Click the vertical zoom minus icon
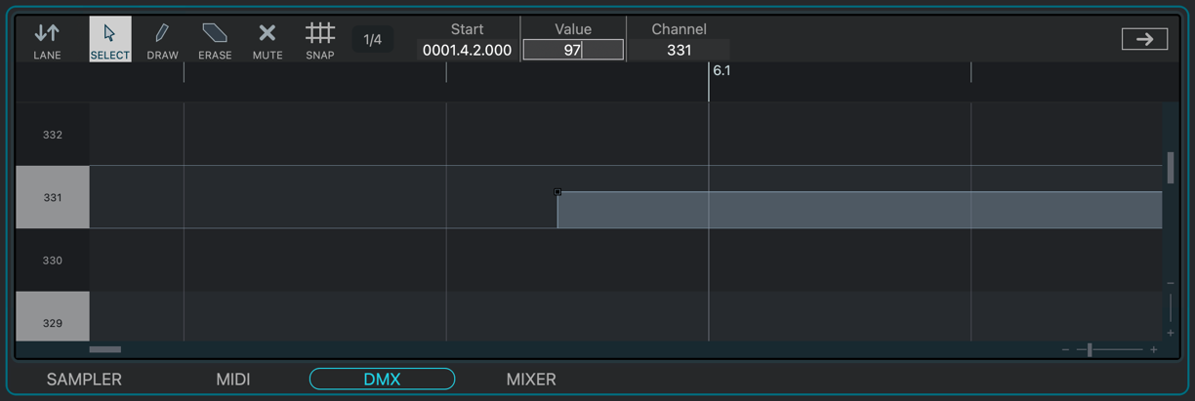Image resolution: width=1195 pixels, height=401 pixels. click(1171, 284)
